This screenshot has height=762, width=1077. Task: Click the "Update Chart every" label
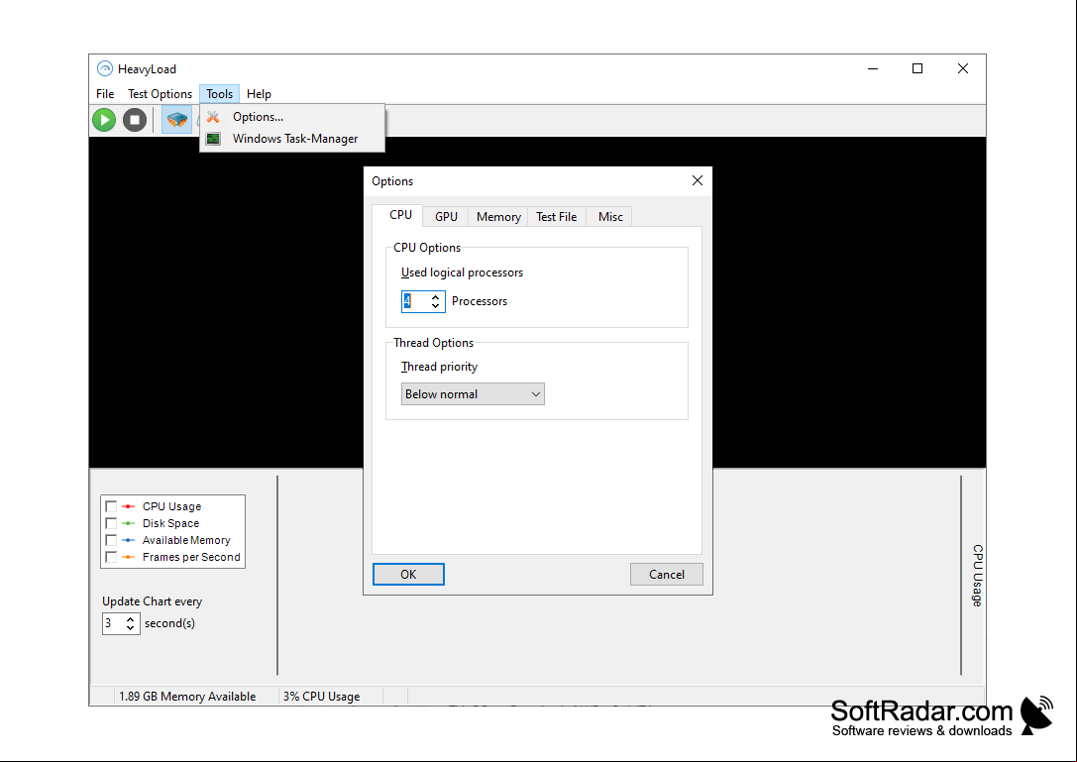coord(153,601)
